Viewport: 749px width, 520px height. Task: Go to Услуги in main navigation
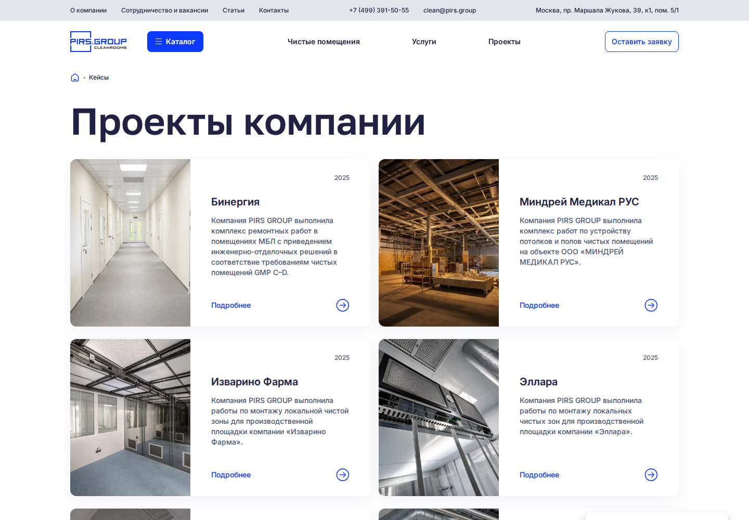click(424, 42)
